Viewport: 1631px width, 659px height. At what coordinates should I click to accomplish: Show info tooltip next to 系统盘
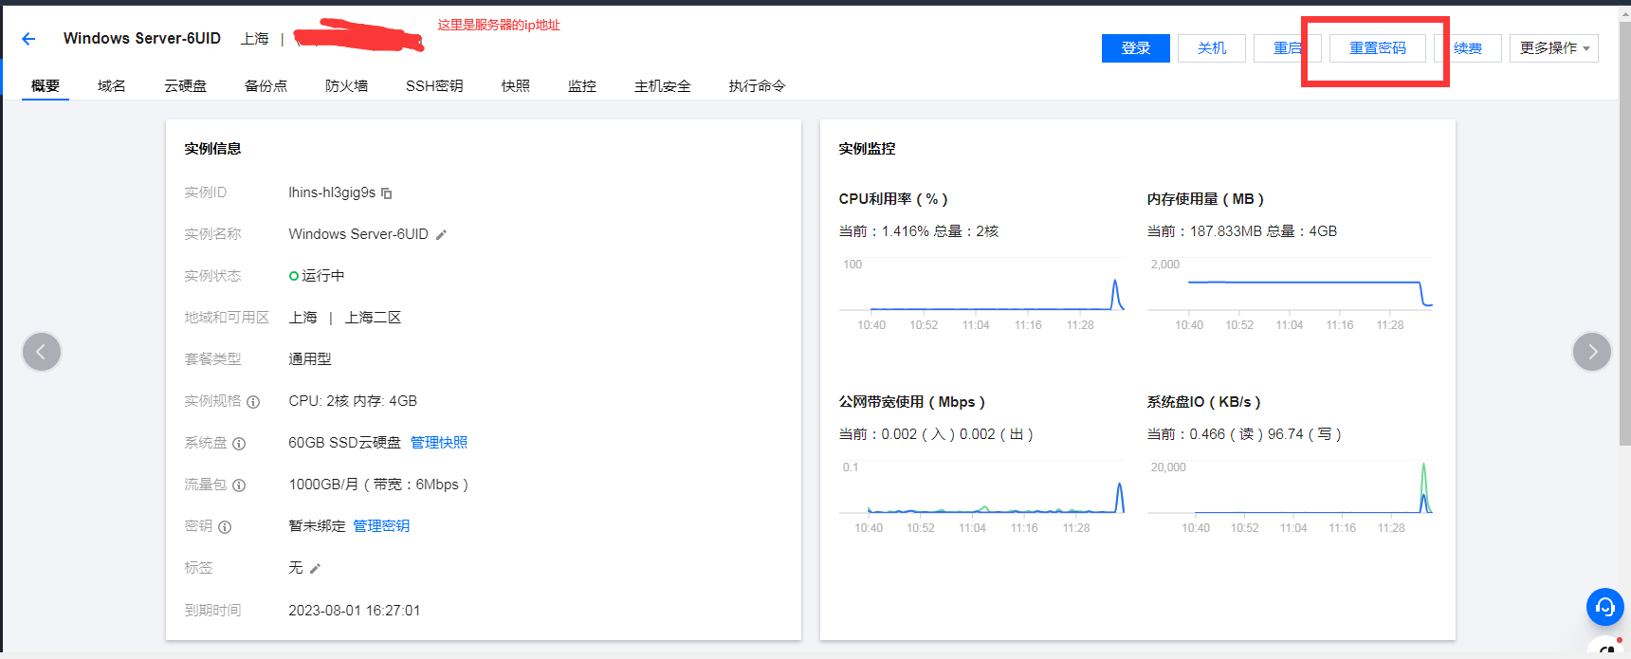239,444
